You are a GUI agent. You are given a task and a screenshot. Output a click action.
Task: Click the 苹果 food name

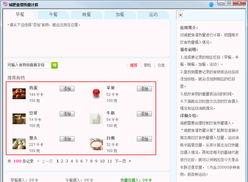click(110, 88)
